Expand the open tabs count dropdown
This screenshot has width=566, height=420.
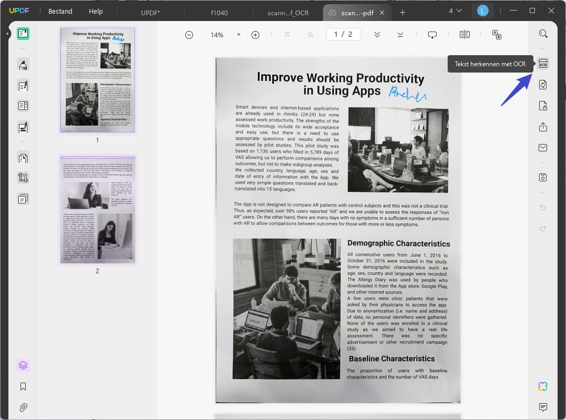point(455,11)
